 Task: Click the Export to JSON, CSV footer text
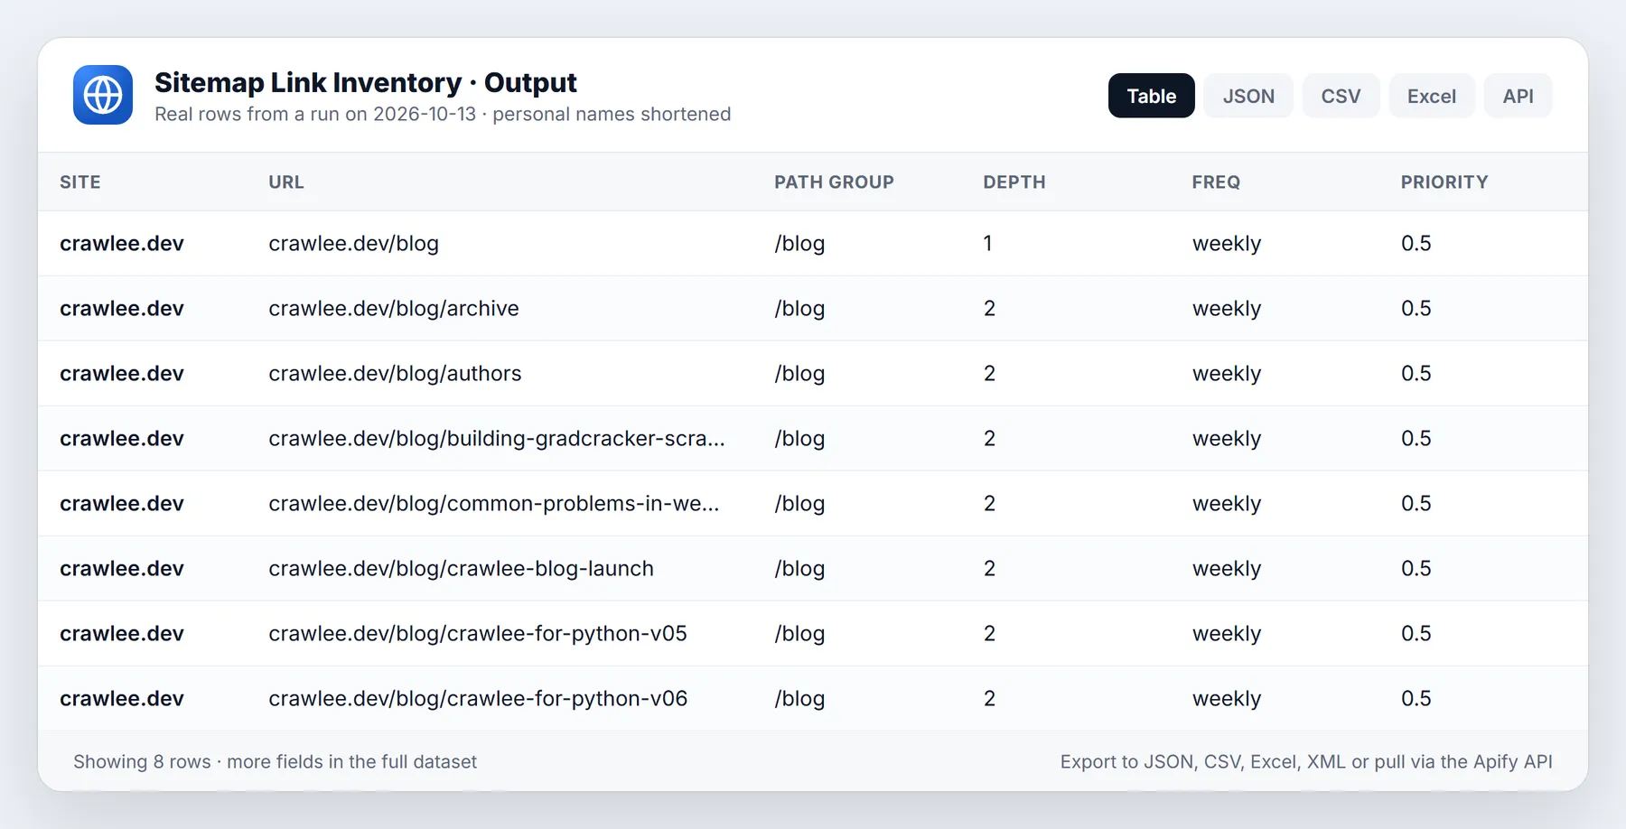1306,761
